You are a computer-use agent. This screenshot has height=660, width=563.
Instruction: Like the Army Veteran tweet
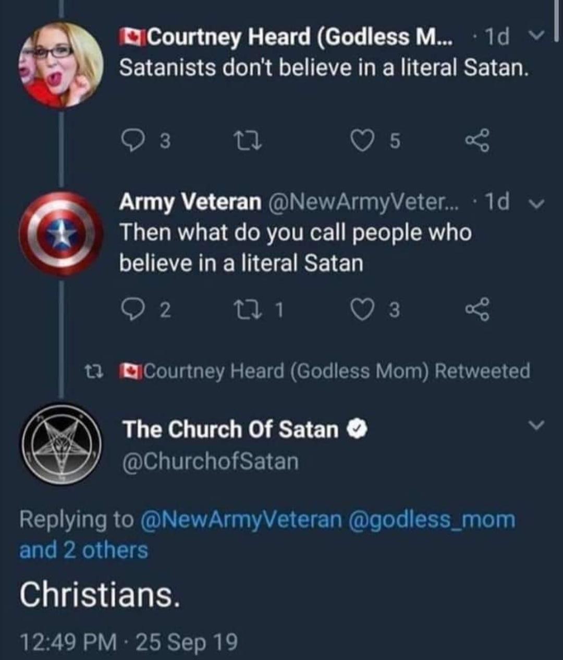[359, 310]
